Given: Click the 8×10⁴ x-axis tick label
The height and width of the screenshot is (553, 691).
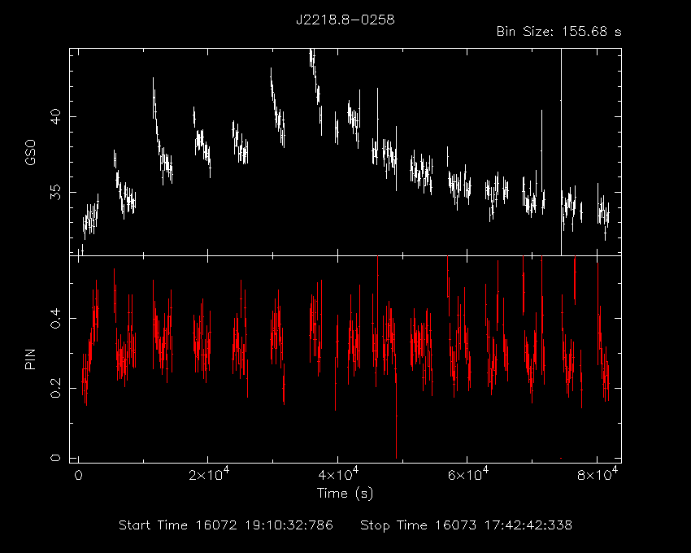Looking at the screenshot, I should click(598, 474).
